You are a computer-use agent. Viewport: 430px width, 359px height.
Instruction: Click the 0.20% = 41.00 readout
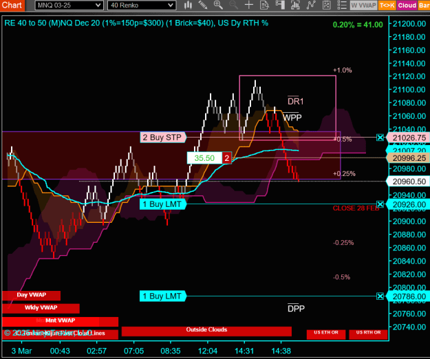(x=358, y=25)
